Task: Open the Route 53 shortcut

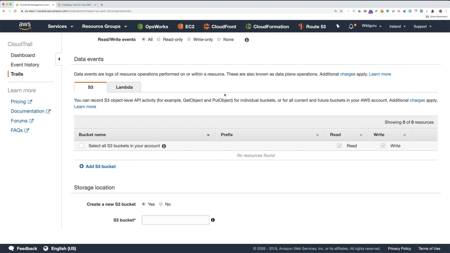Action: click(312, 26)
